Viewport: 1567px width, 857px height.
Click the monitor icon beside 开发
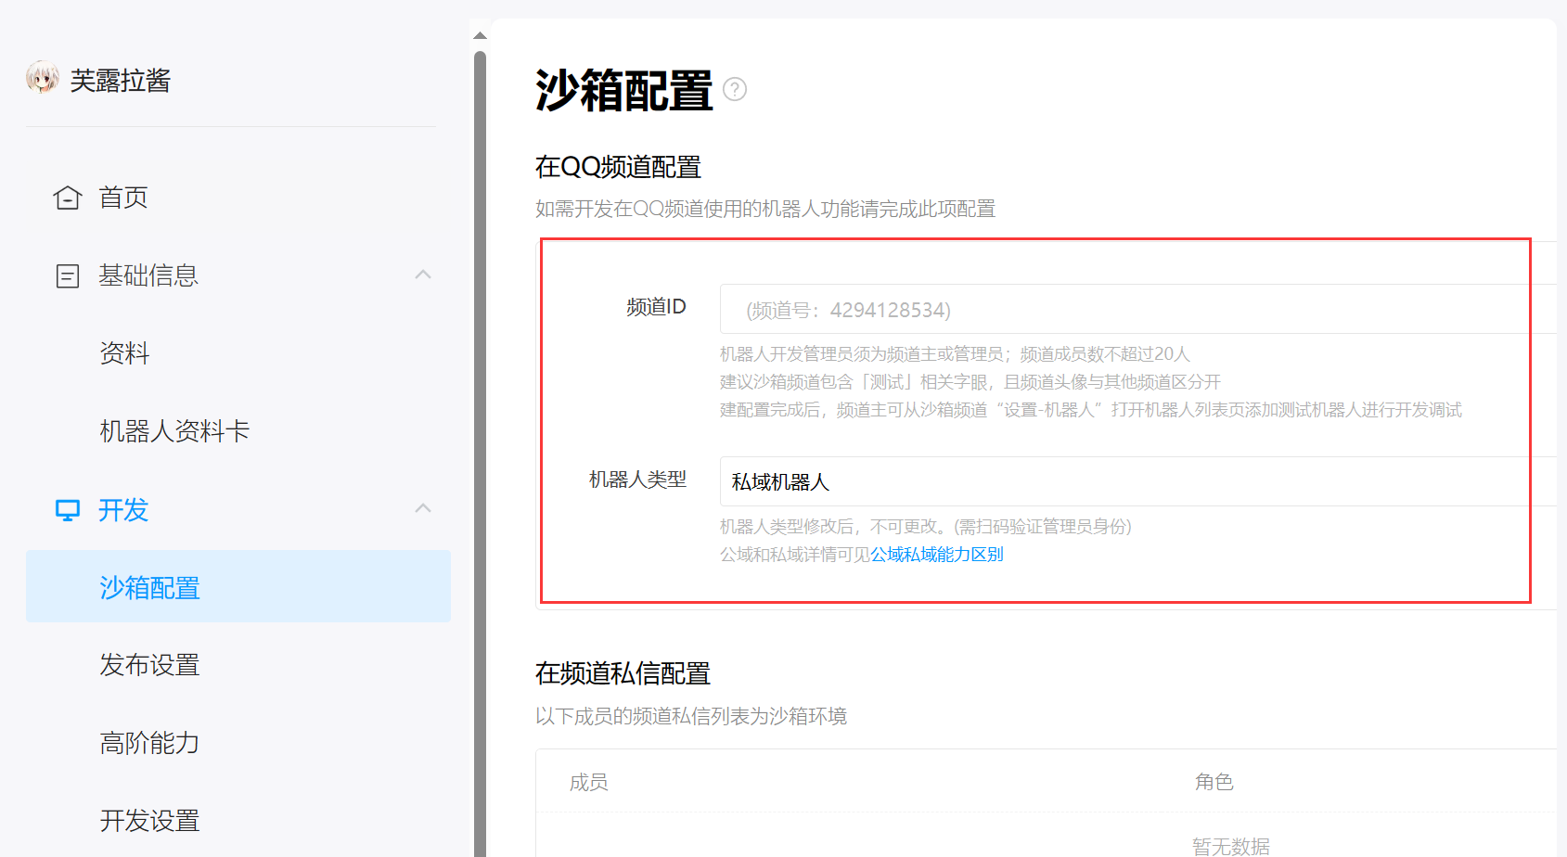pyautogui.click(x=68, y=510)
